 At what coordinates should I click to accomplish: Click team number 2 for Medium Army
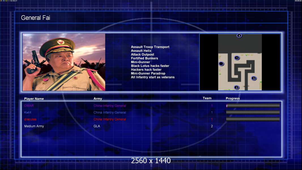click(212, 126)
